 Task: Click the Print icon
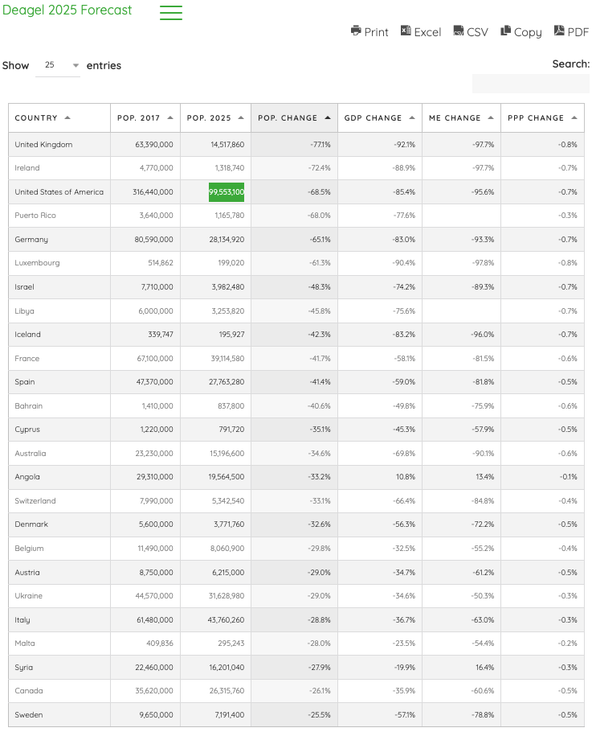click(356, 31)
